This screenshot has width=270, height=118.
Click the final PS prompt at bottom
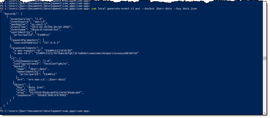tap(45, 111)
